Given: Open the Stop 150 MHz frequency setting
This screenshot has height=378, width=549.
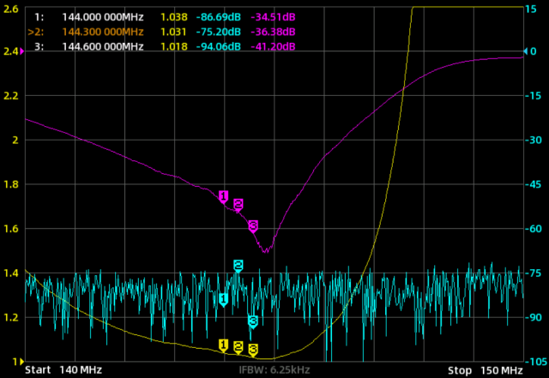Looking at the screenshot, I should tap(485, 370).
